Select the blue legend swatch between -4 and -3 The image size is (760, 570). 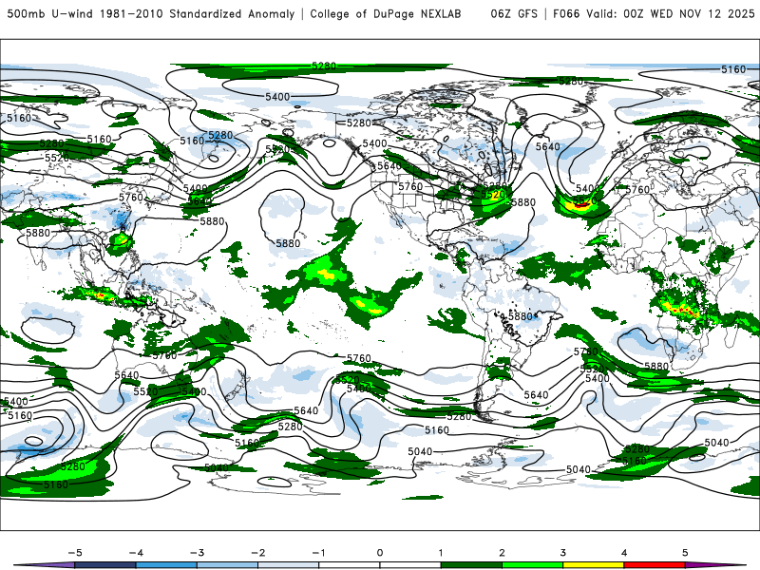point(166,565)
